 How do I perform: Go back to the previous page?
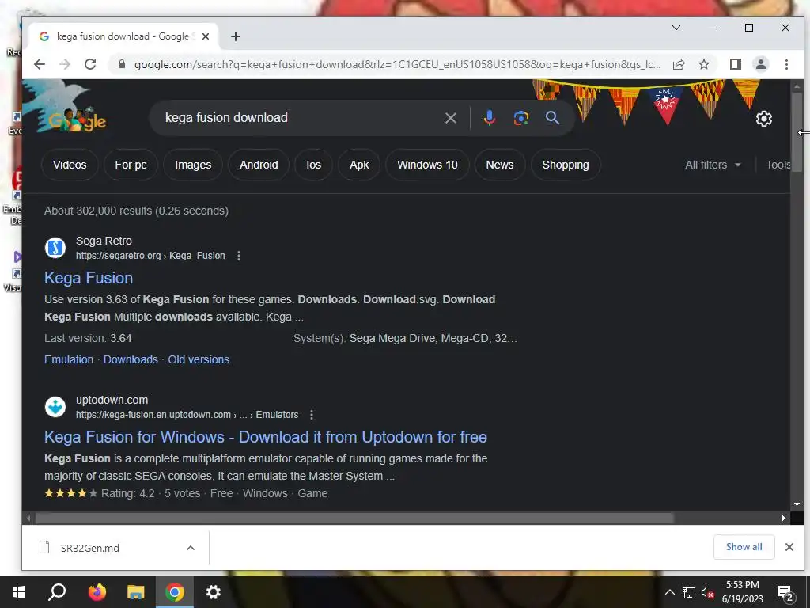click(x=40, y=64)
